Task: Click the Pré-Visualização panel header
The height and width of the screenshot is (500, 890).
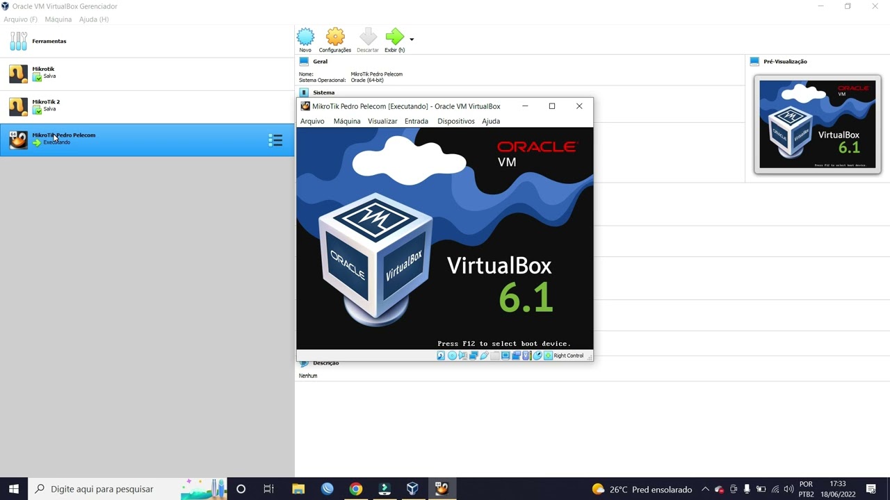Action: pos(785,61)
